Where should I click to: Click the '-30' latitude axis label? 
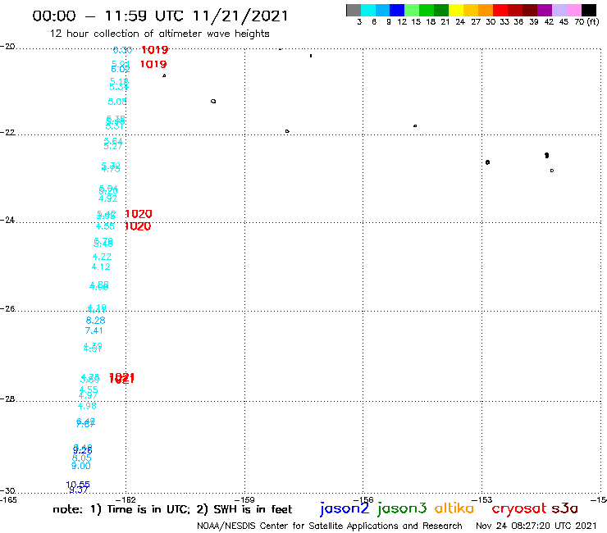[x=7, y=490]
